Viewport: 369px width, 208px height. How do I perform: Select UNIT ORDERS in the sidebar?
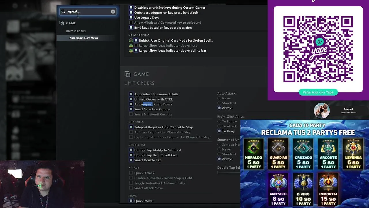point(76,31)
